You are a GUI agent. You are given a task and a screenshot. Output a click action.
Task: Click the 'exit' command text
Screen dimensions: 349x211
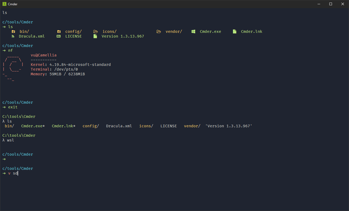pos(13,107)
